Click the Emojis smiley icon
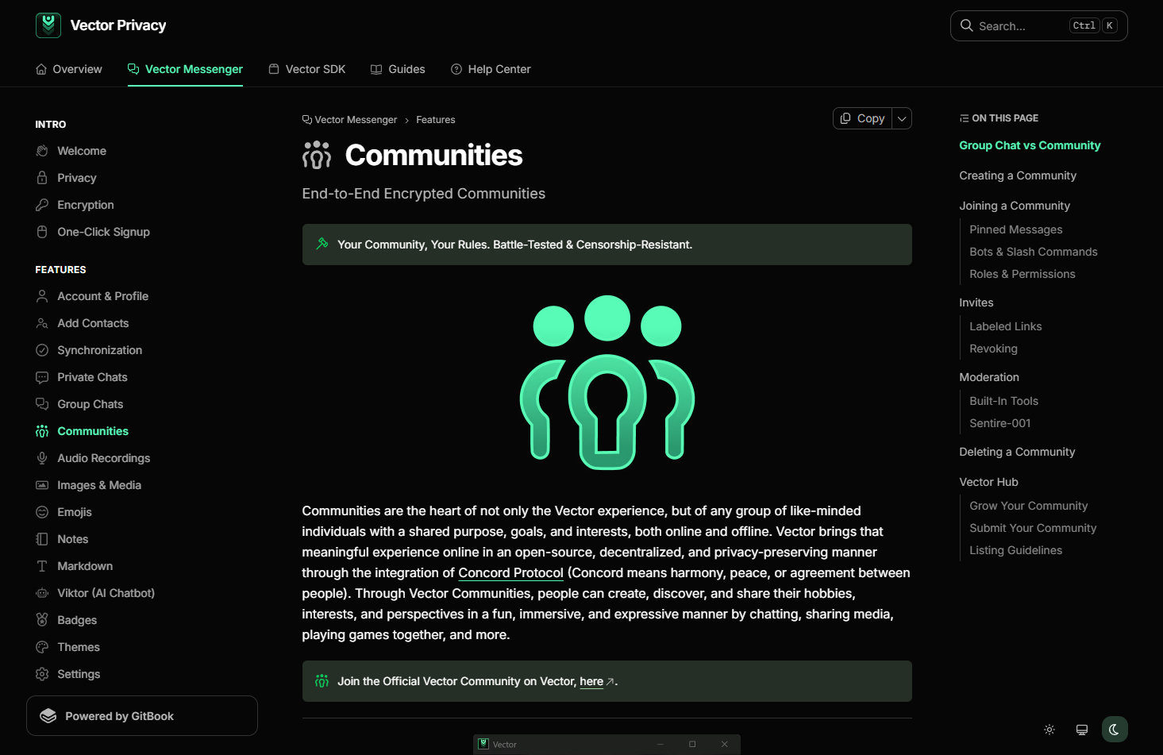The width and height of the screenshot is (1163, 755). pyautogui.click(x=42, y=512)
